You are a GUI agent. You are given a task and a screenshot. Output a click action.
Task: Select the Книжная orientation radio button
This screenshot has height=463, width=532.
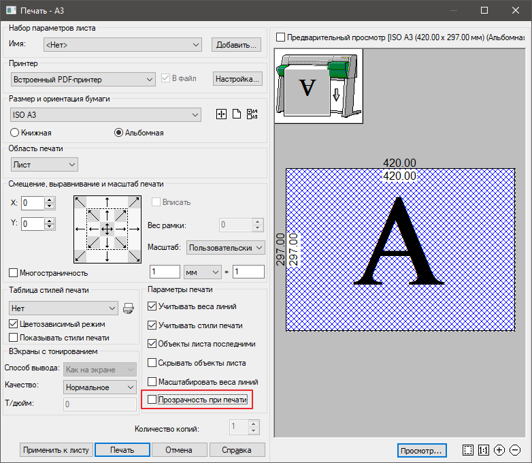point(15,133)
